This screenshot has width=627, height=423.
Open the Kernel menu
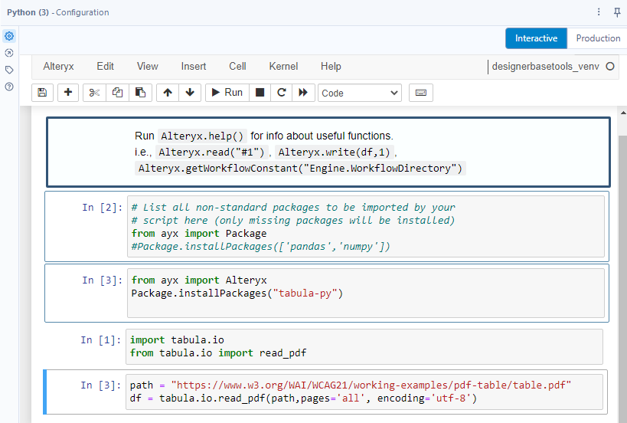click(283, 67)
